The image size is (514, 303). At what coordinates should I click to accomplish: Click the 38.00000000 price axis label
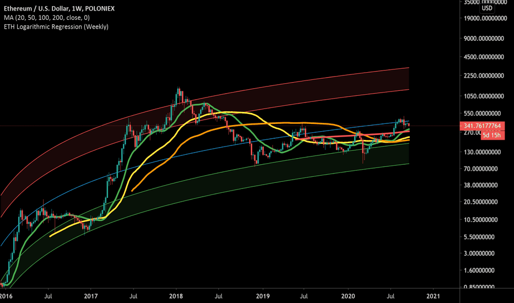(480, 186)
